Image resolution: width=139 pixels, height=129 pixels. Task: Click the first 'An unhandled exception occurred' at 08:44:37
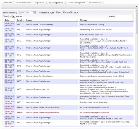click(x=94, y=107)
